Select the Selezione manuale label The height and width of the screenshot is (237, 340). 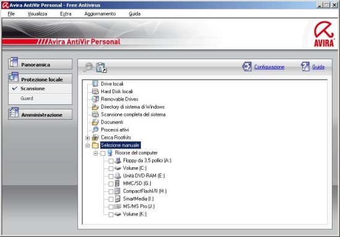pos(121,145)
